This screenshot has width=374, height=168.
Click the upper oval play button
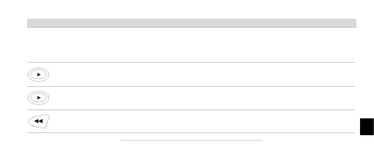pyautogui.click(x=38, y=75)
